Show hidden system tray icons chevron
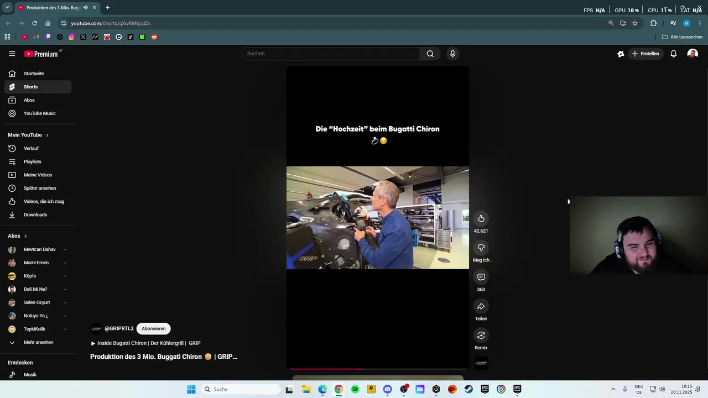 click(613, 389)
